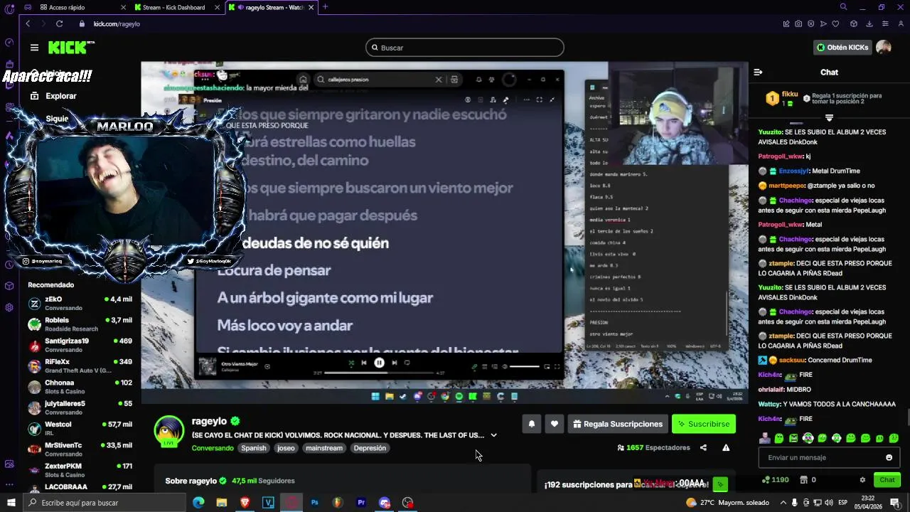Screen dimensions: 910x512
Task: Open browser downloads icon
Action: click(x=869, y=23)
